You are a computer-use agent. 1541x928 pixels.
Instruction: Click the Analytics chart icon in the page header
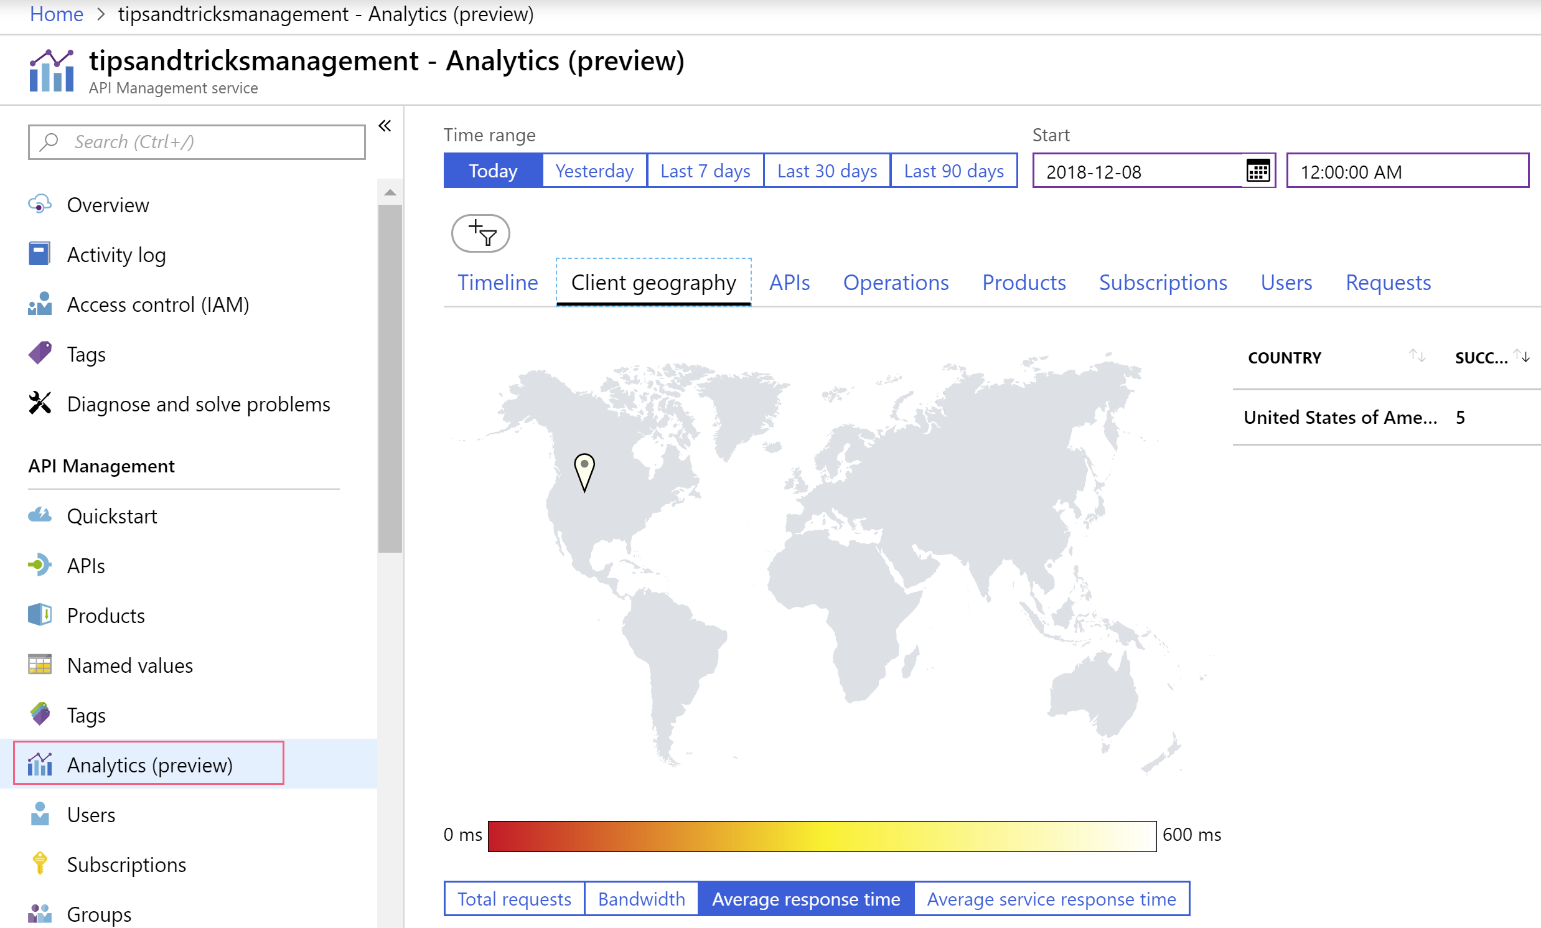click(51, 71)
